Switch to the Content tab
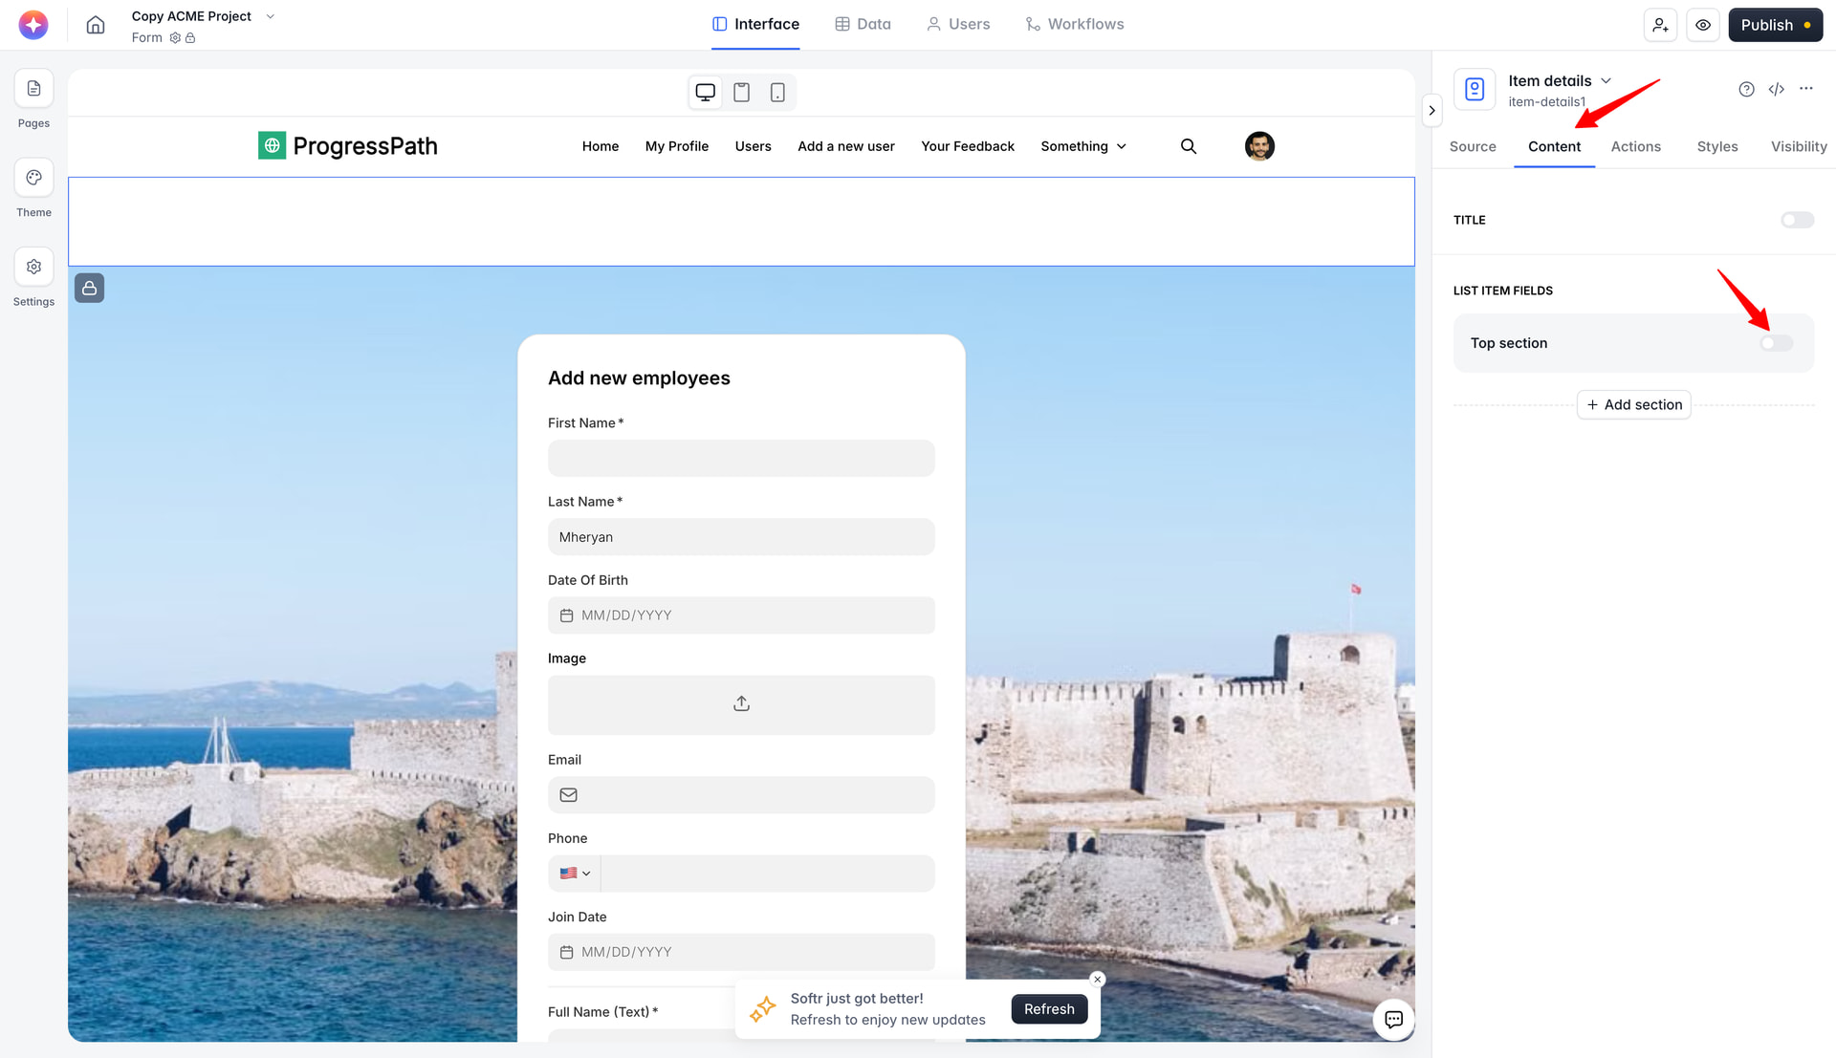This screenshot has height=1058, width=1836. (x=1554, y=146)
